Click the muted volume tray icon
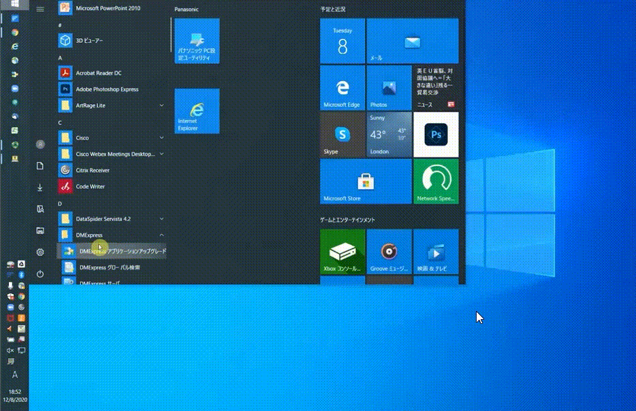636x411 pixels. pyautogui.click(x=10, y=350)
